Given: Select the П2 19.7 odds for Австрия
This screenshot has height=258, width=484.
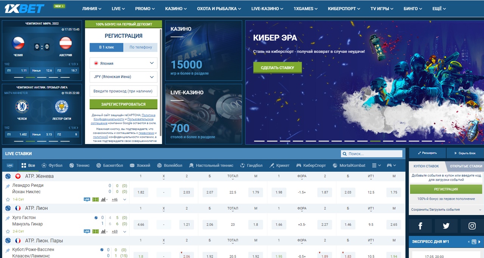Looking at the screenshot, I should (67, 70).
